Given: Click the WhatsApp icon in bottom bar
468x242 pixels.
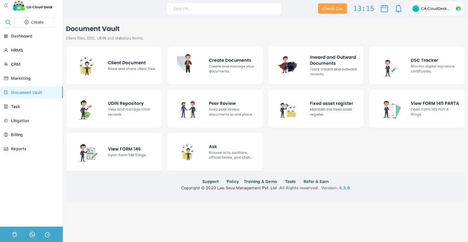Looking at the screenshot, I should (32, 234).
